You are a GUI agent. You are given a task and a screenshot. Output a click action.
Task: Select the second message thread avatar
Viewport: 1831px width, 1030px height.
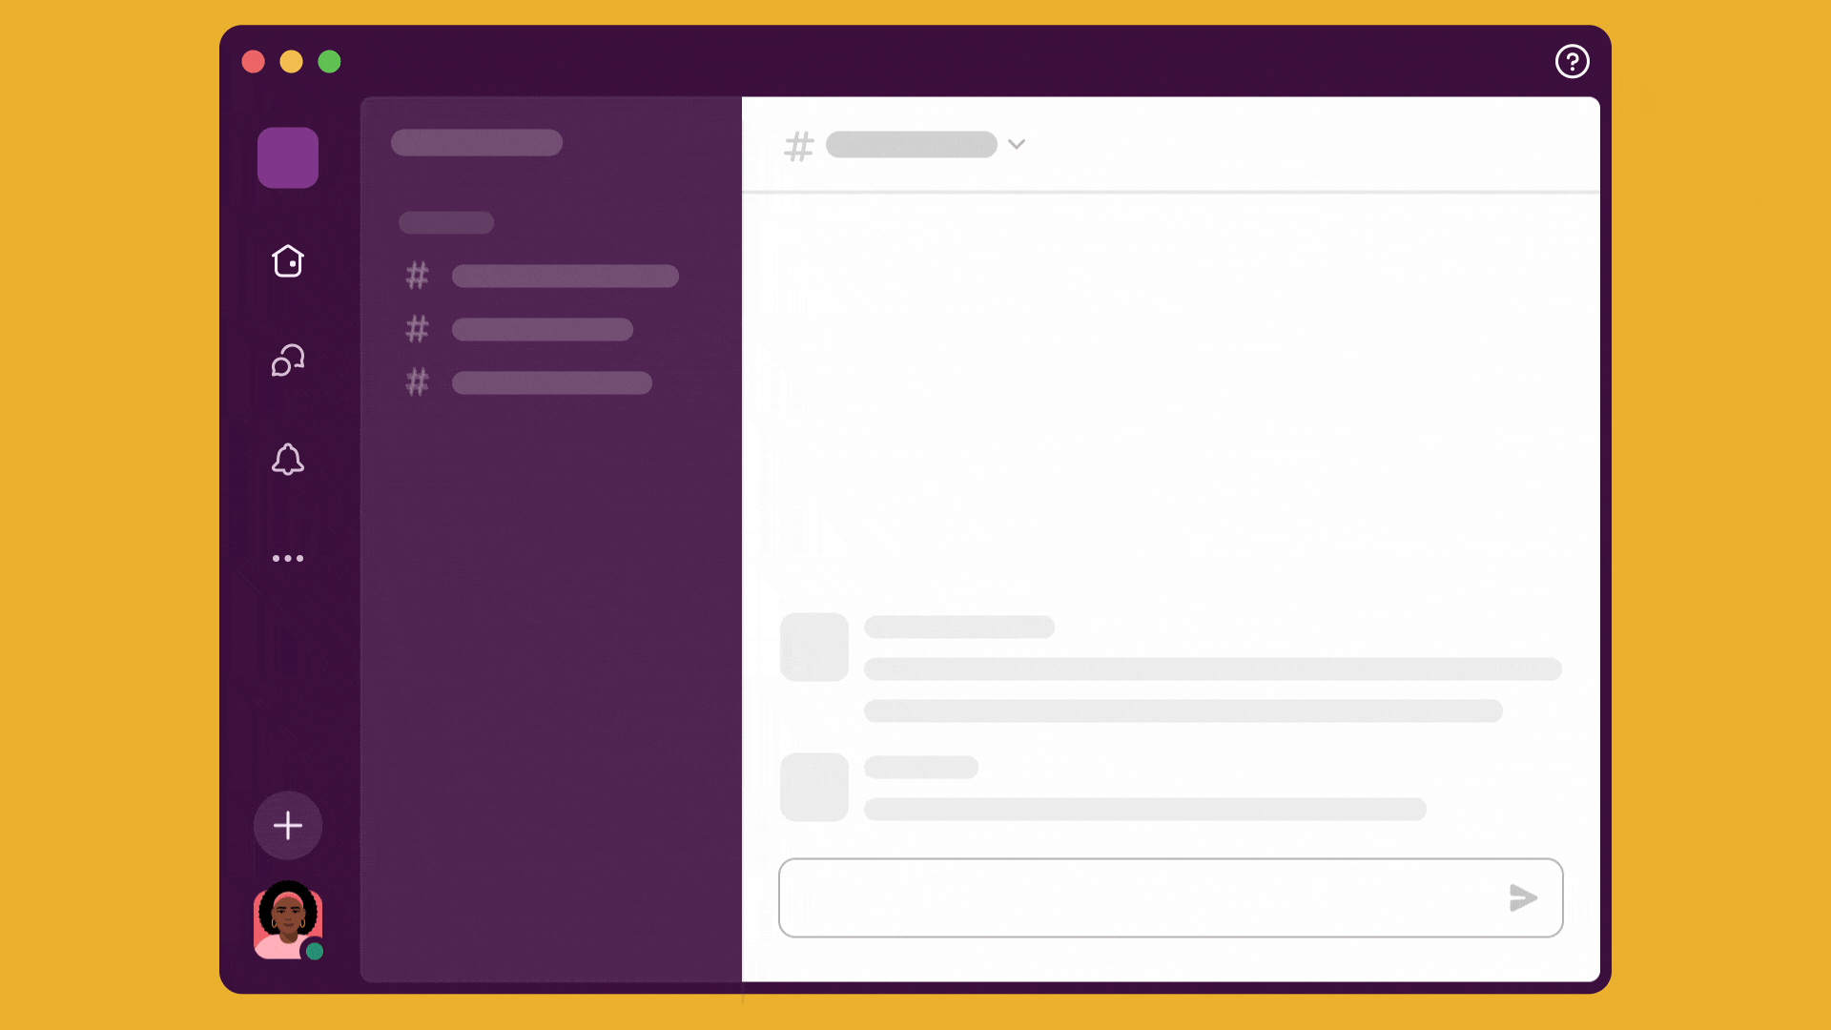point(813,786)
